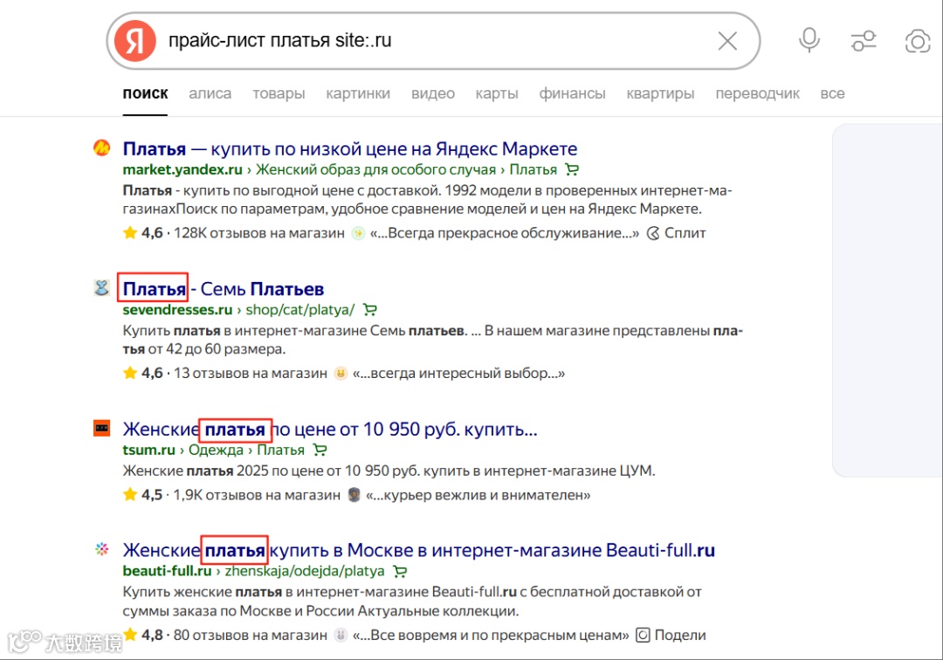Open Одежда breadcrumb under tsum.ru
The height and width of the screenshot is (660, 943).
coord(216,450)
